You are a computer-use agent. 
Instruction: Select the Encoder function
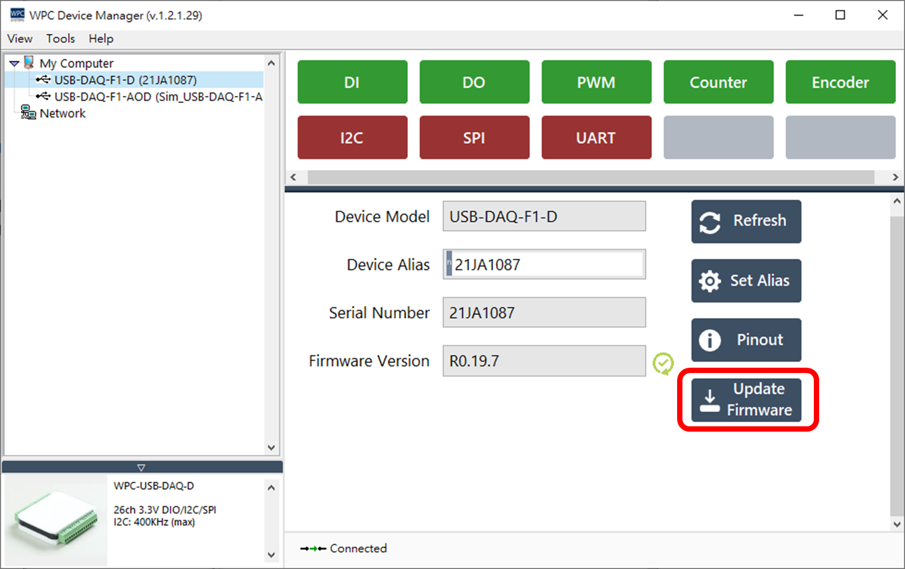pos(840,82)
